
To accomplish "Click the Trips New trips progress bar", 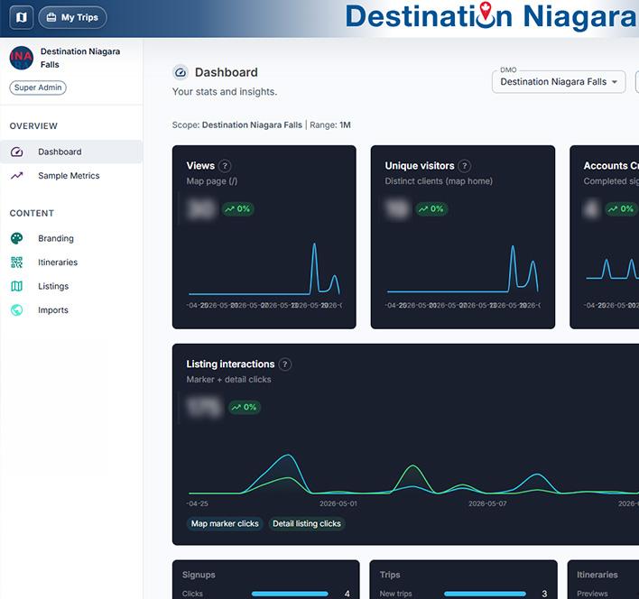I will [485, 594].
